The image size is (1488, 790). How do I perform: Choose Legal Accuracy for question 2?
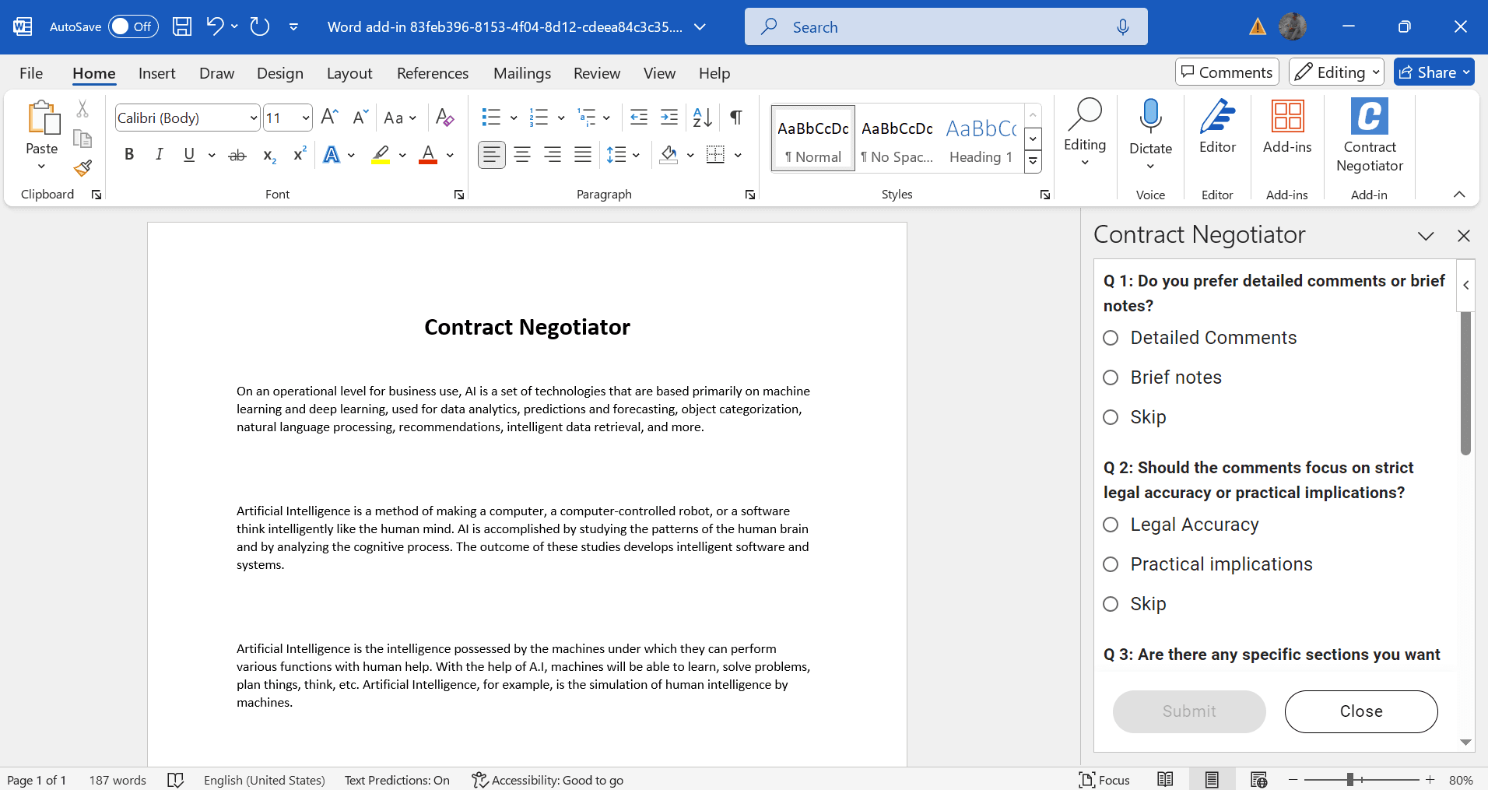[1111, 525]
